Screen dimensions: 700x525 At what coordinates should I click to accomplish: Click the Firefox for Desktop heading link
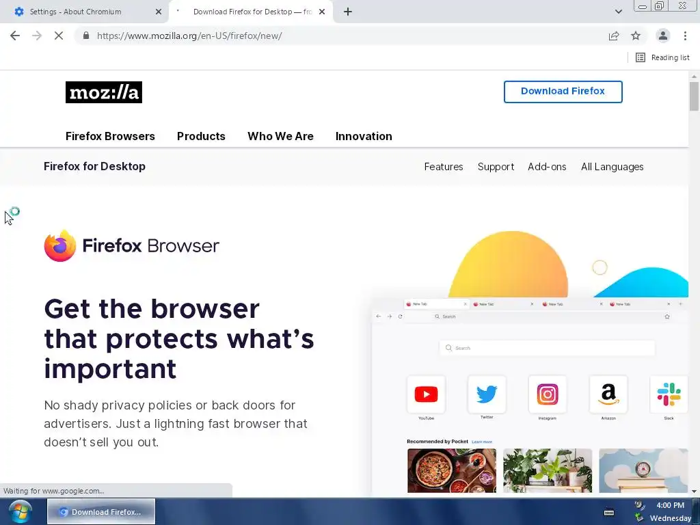point(94,167)
